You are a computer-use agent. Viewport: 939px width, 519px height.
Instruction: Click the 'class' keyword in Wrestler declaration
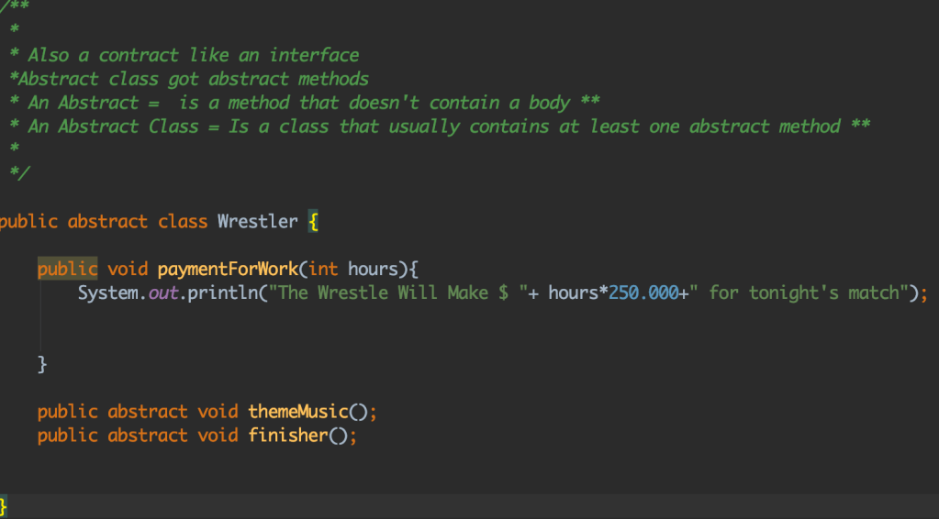coord(183,221)
